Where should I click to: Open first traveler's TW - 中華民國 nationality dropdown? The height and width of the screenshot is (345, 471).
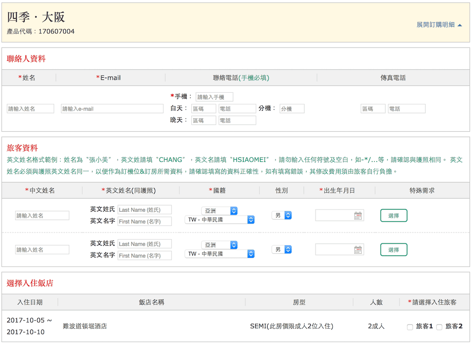pyautogui.click(x=219, y=220)
